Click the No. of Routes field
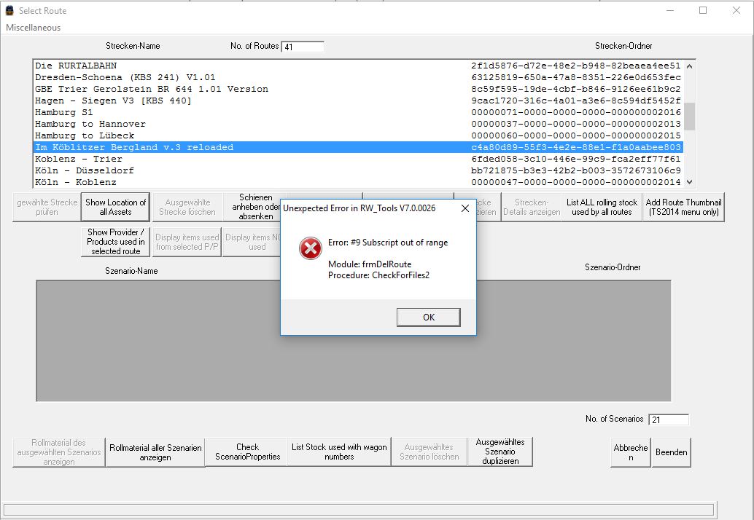 tap(303, 47)
